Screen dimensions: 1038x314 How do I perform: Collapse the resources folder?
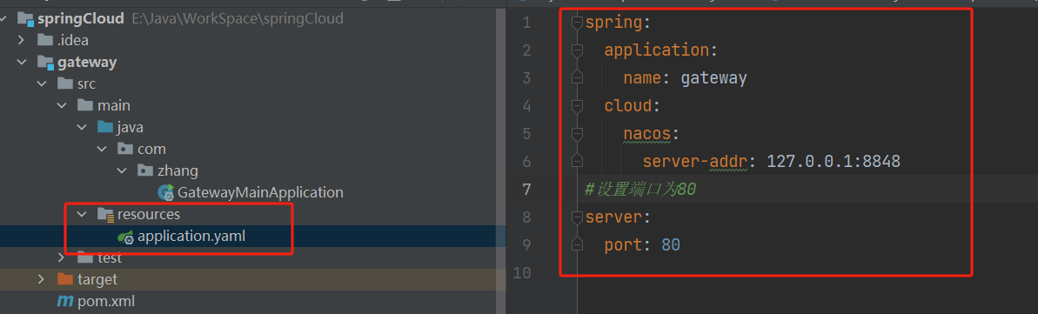click(x=82, y=214)
